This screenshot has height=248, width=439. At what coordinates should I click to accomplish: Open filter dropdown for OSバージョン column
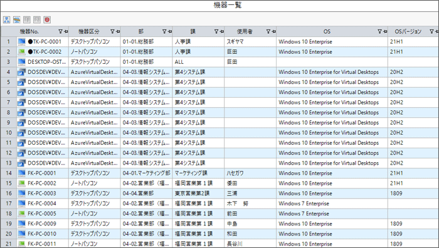431,31
